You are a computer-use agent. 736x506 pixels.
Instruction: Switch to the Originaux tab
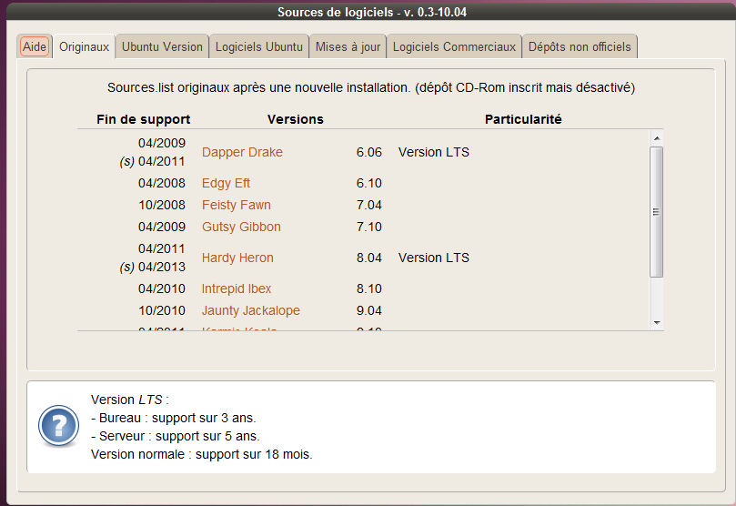84,46
